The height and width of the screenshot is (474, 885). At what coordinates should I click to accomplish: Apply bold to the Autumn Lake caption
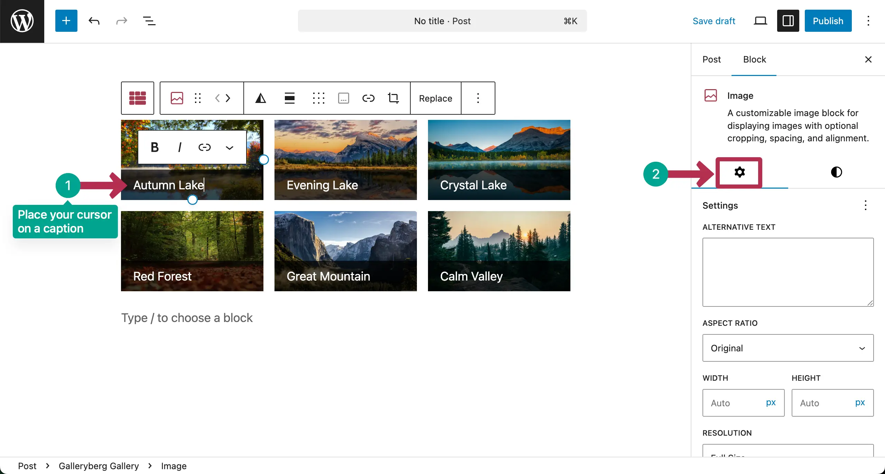[x=155, y=147]
